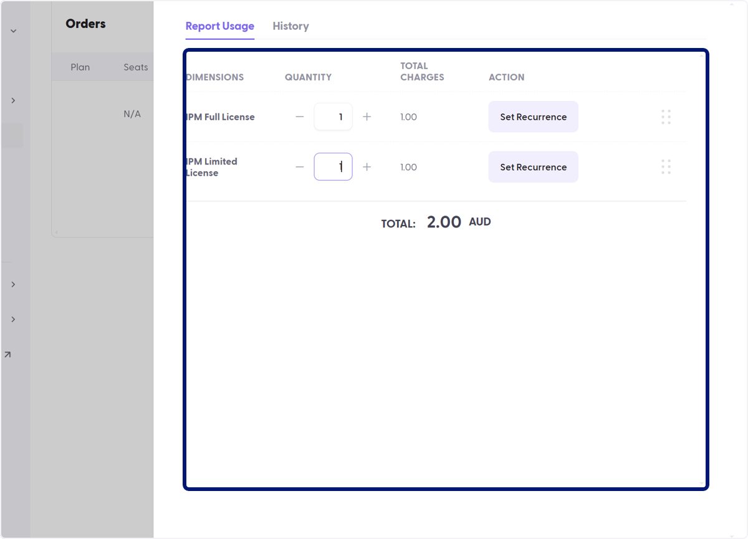The width and height of the screenshot is (748, 539).
Task: Grab the drag handle on PM Limited License row
Action: pos(666,167)
